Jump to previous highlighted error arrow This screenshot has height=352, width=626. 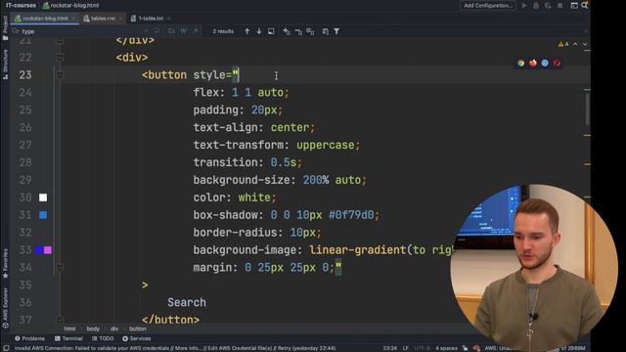(575, 44)
